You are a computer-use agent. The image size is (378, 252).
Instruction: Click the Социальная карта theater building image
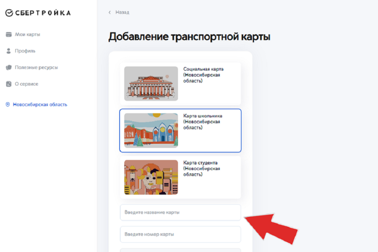click(x=151, y=84)
